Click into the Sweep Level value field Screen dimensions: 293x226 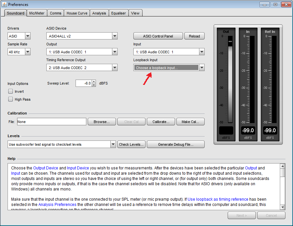pos(83,83)
